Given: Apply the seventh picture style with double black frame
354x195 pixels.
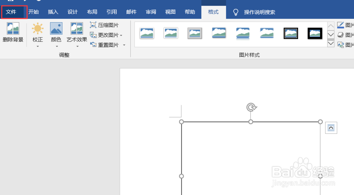Looking at the screenshot, I should click(291, 33).
